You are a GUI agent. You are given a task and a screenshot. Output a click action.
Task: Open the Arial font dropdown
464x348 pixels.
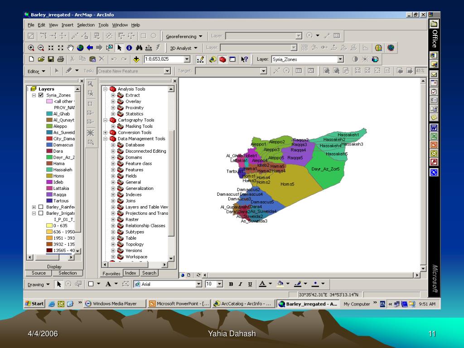pos(199,284)
